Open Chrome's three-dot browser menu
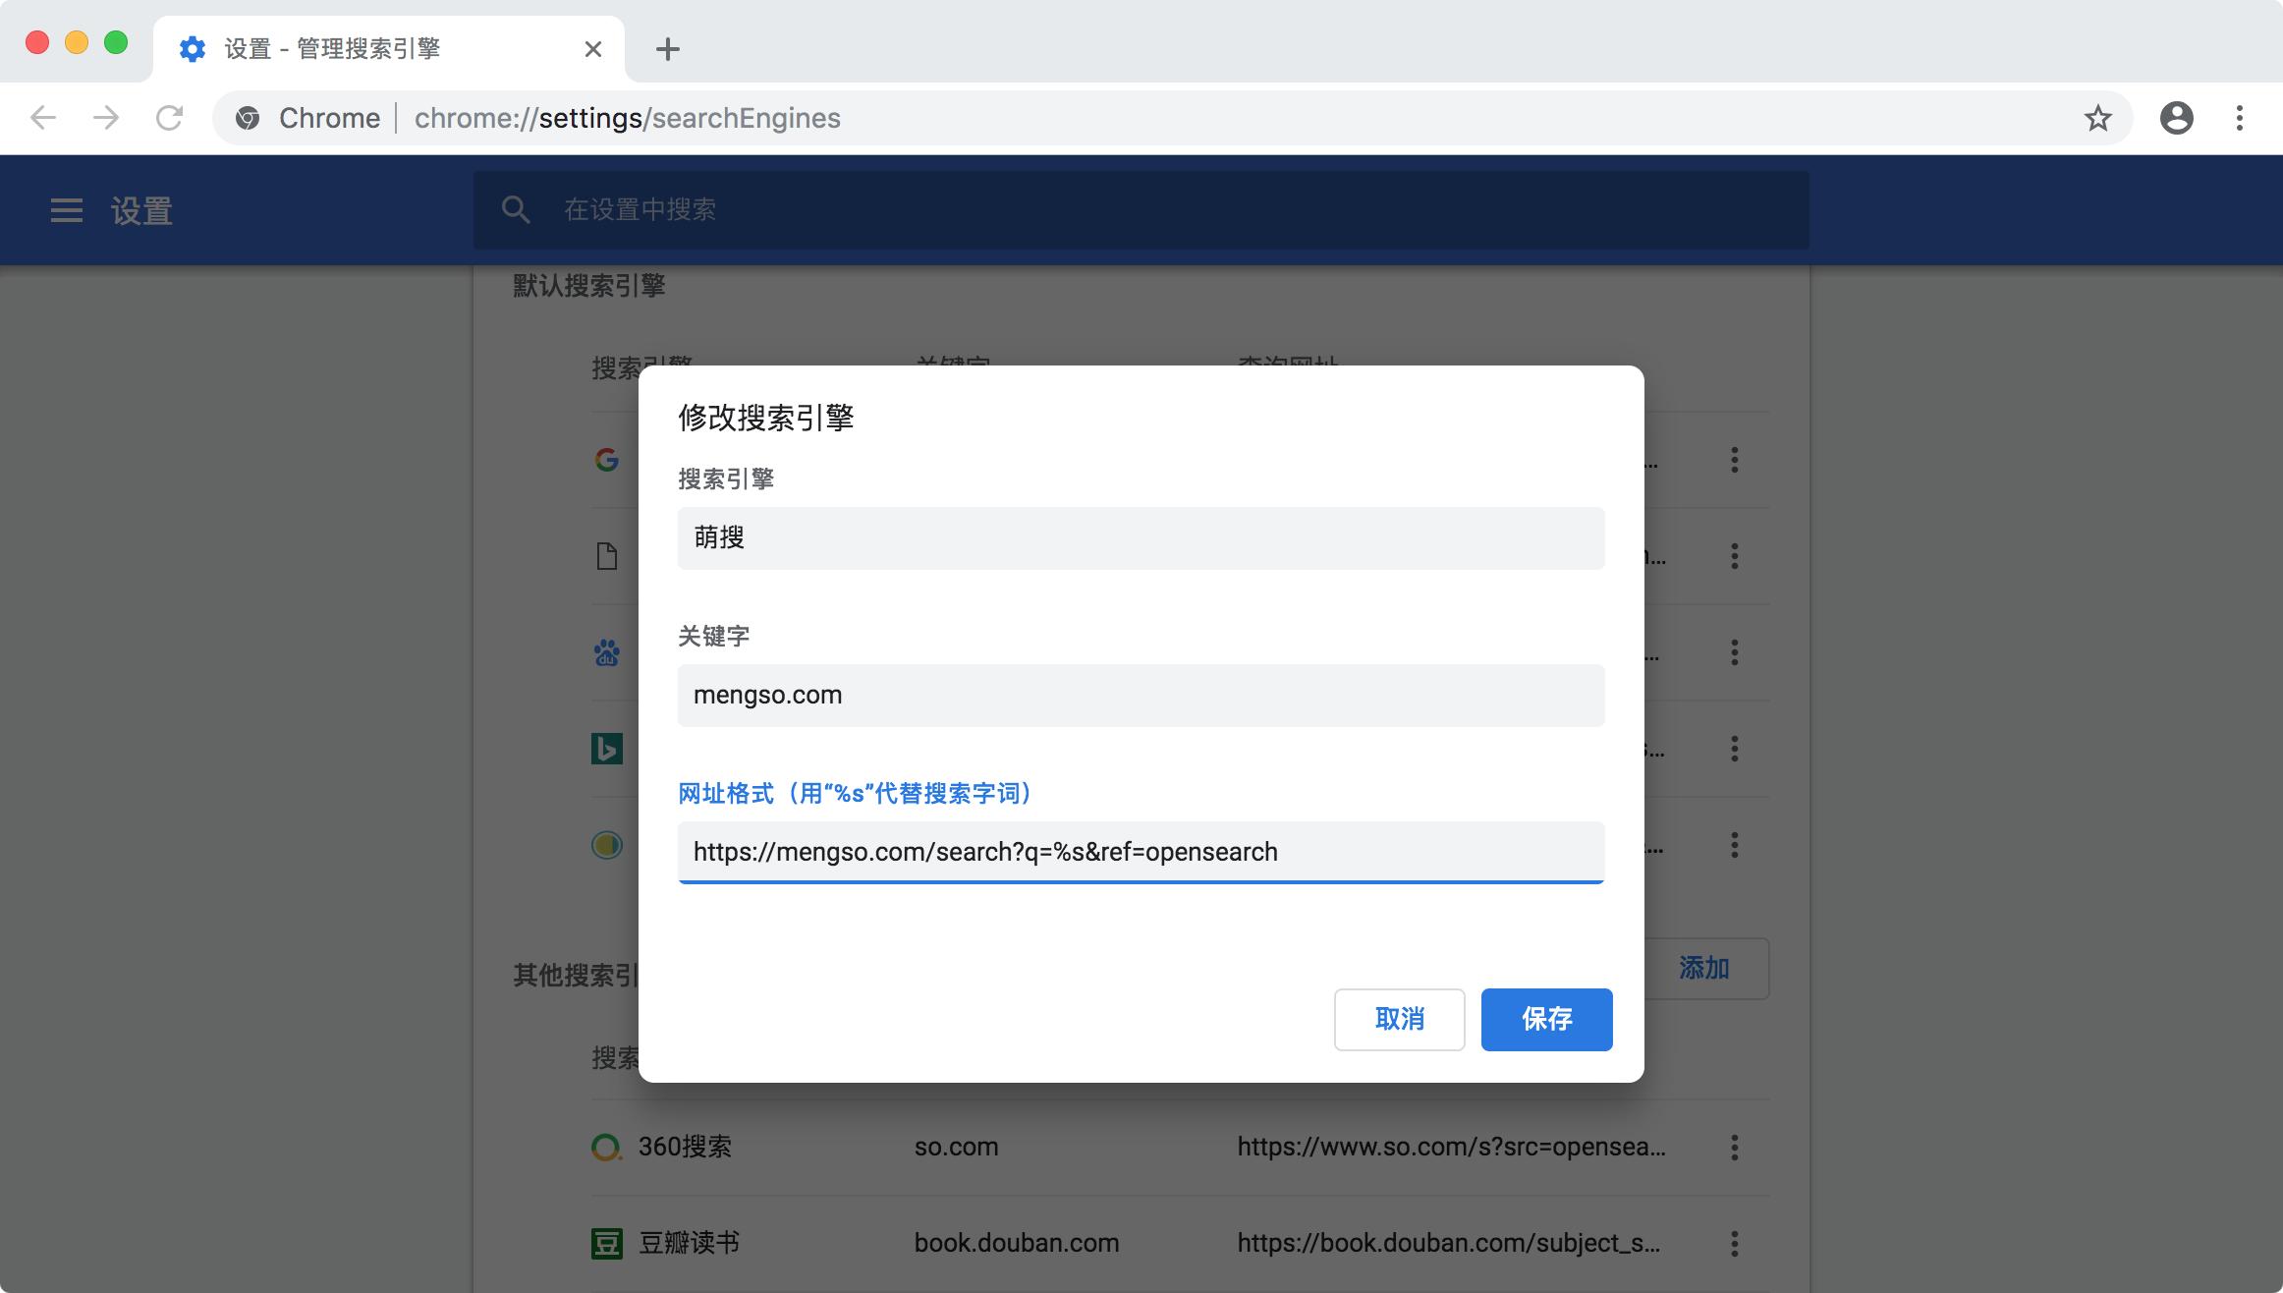This screenshot has height=1293, width=2283. coord(2239,118)
